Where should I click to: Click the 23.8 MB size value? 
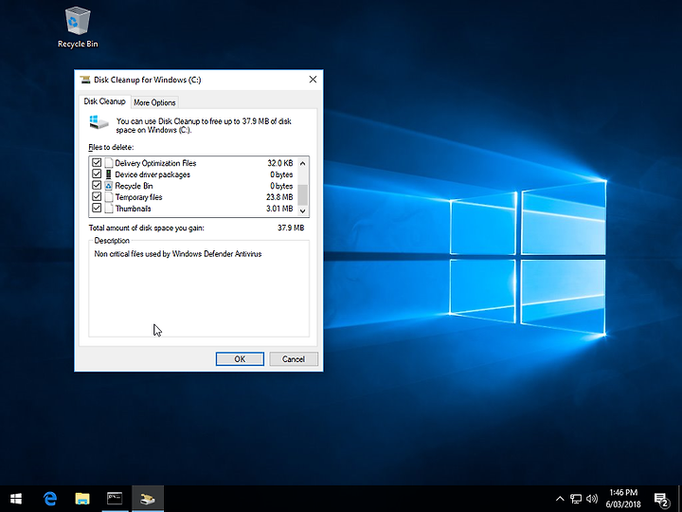click(279, 197)
